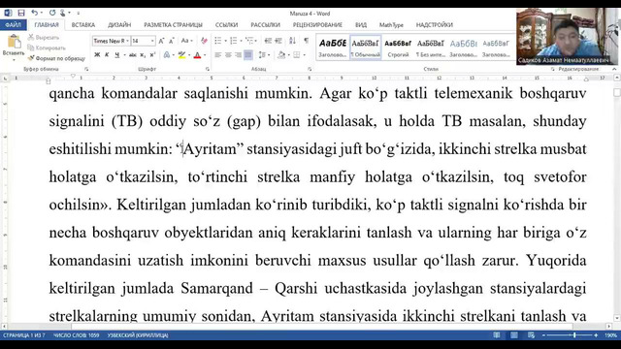Viewport: 621px width, 349px height.
Task: Center the paragraph text
Action: point(228,55)
